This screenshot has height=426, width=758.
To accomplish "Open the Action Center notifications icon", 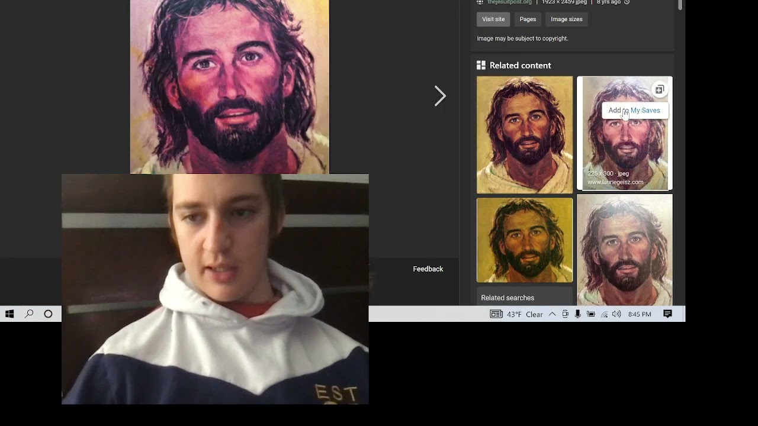I will 667,314.
